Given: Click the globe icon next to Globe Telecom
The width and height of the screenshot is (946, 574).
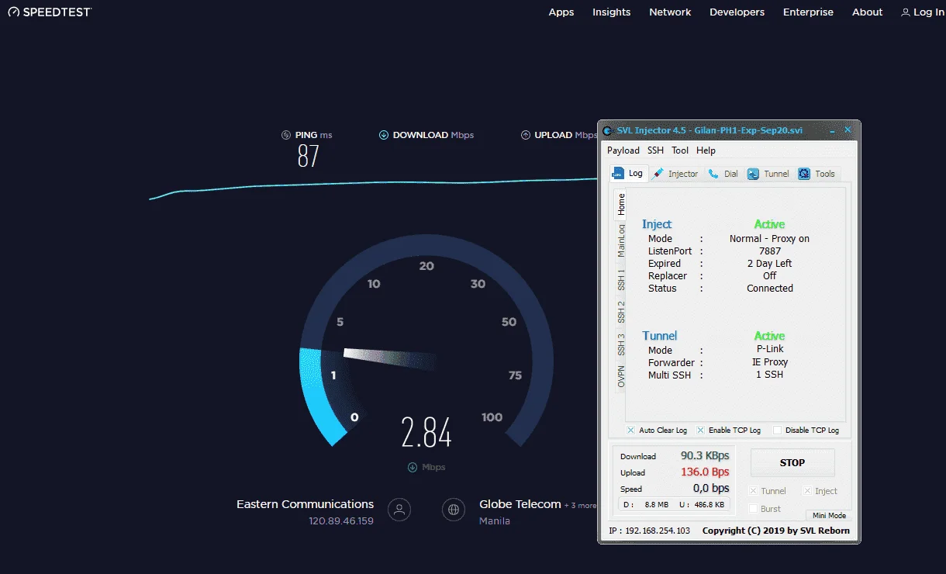Looking at the screenshot, I should point(453,510).
